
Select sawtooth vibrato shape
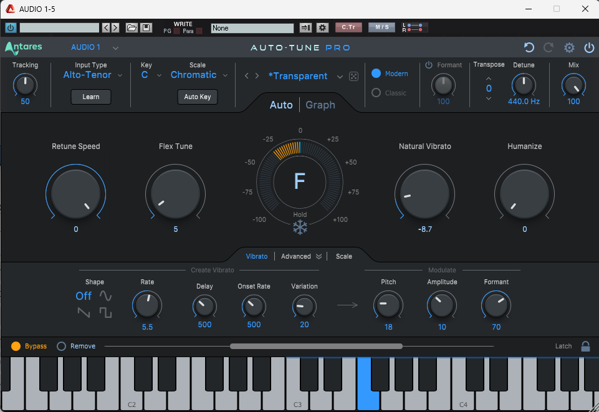click(84, 313)
